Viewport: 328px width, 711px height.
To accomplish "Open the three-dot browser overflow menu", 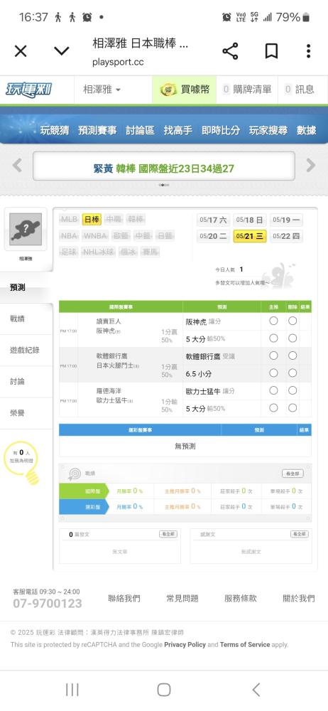I will coord(308,51).
